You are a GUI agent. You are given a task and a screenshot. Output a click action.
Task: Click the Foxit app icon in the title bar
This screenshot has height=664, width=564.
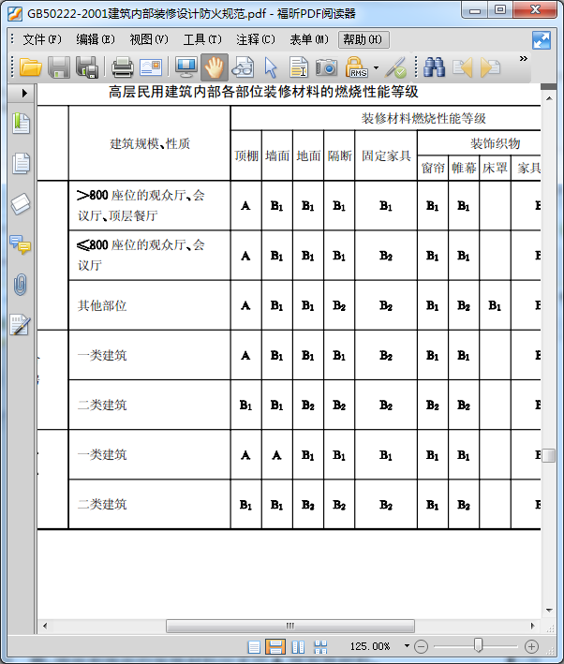pyautogui.click(x=15, y=13)
